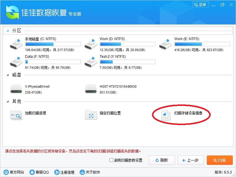Open the 菜单 menu in title bar

tap(200, 5)
